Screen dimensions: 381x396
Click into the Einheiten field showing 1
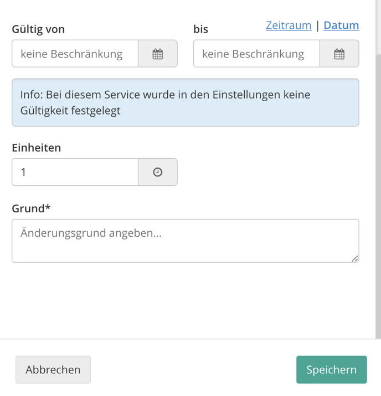coord(75,172)
